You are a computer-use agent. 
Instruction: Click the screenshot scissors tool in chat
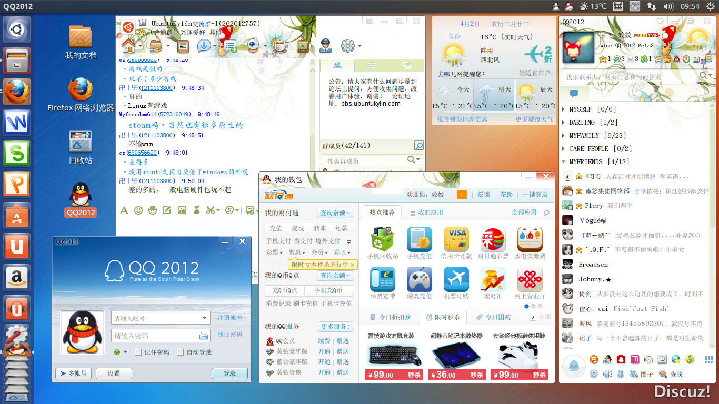pyautogui.click(x=209, y=210)
